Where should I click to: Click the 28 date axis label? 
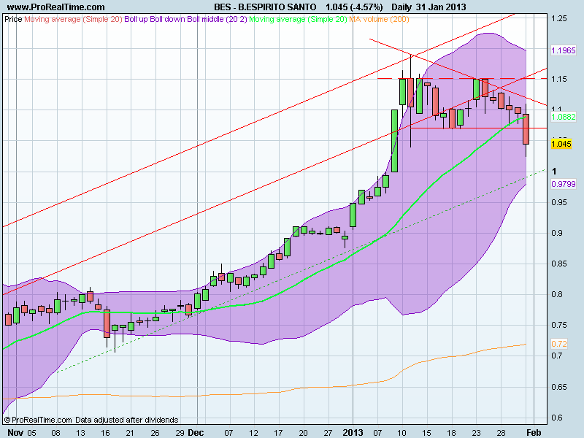click(x=501, y=432)
